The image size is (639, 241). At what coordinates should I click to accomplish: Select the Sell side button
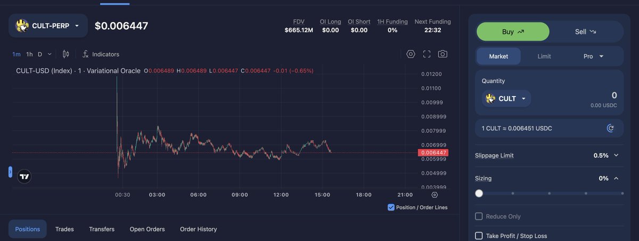pos(585,31)
